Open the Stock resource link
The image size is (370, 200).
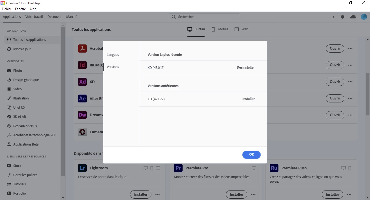(14, 166)
